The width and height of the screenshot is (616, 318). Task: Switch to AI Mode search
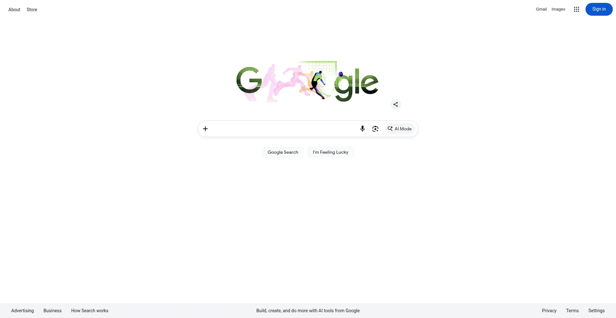[400, 129]
